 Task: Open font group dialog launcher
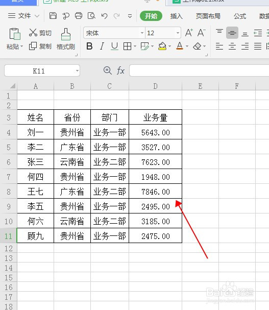[x=206, y=55]
